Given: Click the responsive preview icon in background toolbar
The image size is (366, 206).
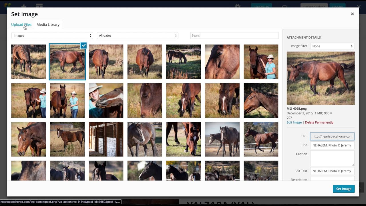Looking at the screenshot, I should 284,6.
